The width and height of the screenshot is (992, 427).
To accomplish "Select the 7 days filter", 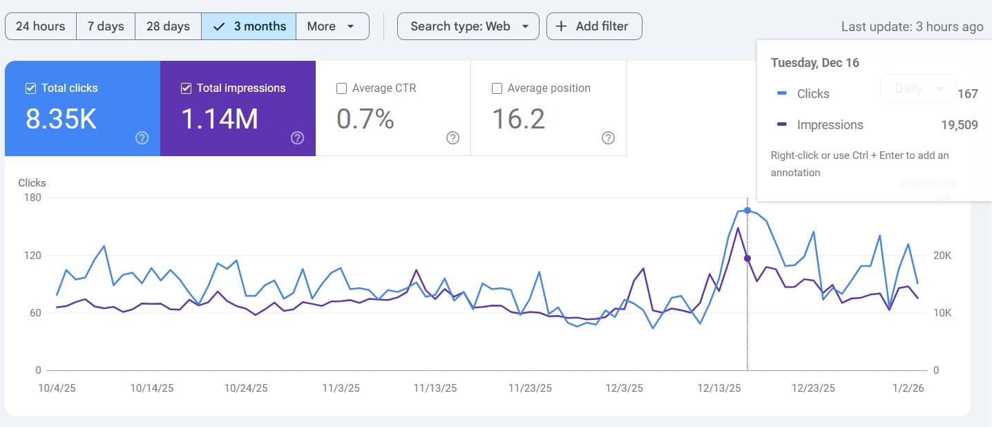I will point(105,26).
